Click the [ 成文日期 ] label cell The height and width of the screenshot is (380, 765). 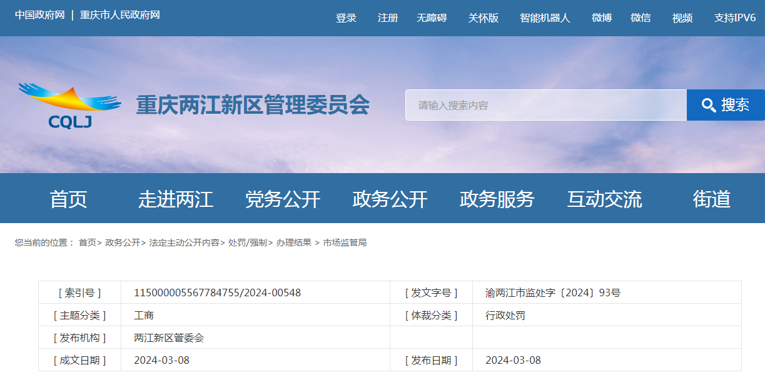click(x=79, y=360)
